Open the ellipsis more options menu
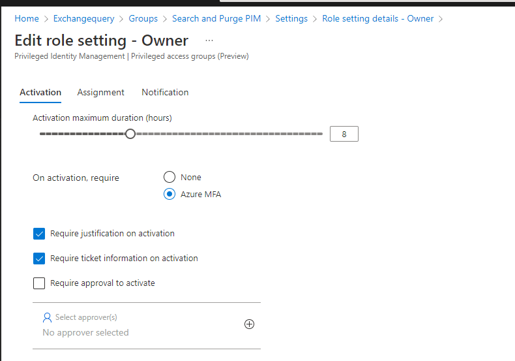Image resolution: width=515 pixels, height=361 pixels. click(209, 40)
